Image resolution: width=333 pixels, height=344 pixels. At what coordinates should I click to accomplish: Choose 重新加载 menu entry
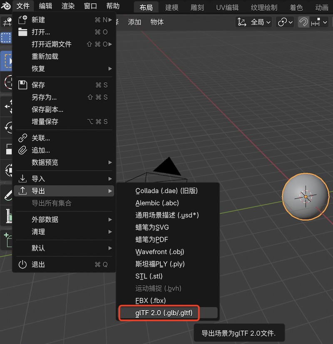point(64,57)
